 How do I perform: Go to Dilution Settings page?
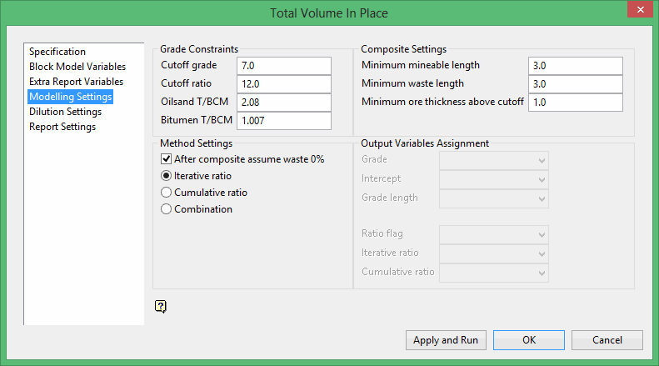pos(65,112)
